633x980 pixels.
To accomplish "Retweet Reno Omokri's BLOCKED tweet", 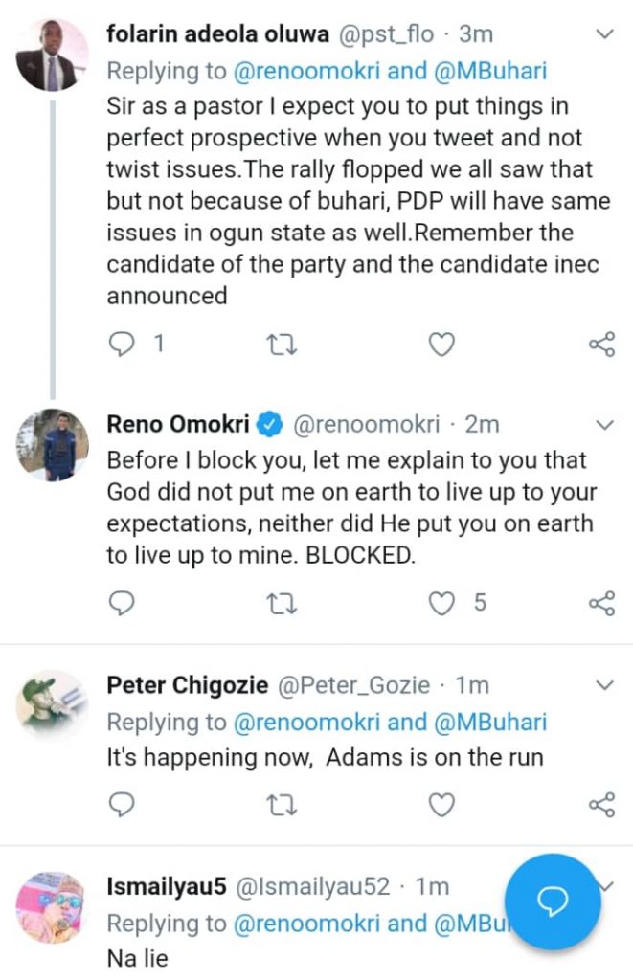I will pos(282,603).
